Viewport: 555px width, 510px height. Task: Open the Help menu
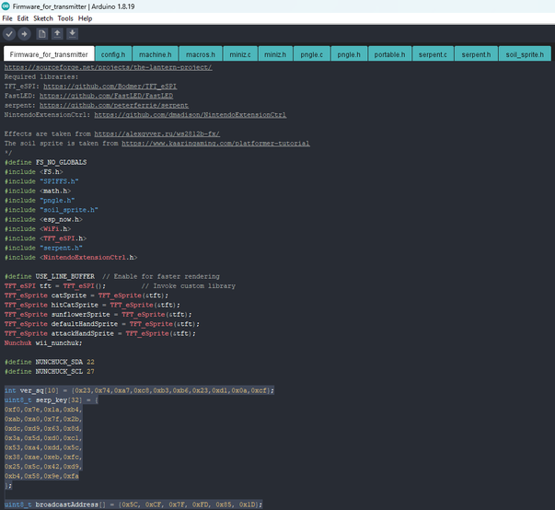[85, 18]
